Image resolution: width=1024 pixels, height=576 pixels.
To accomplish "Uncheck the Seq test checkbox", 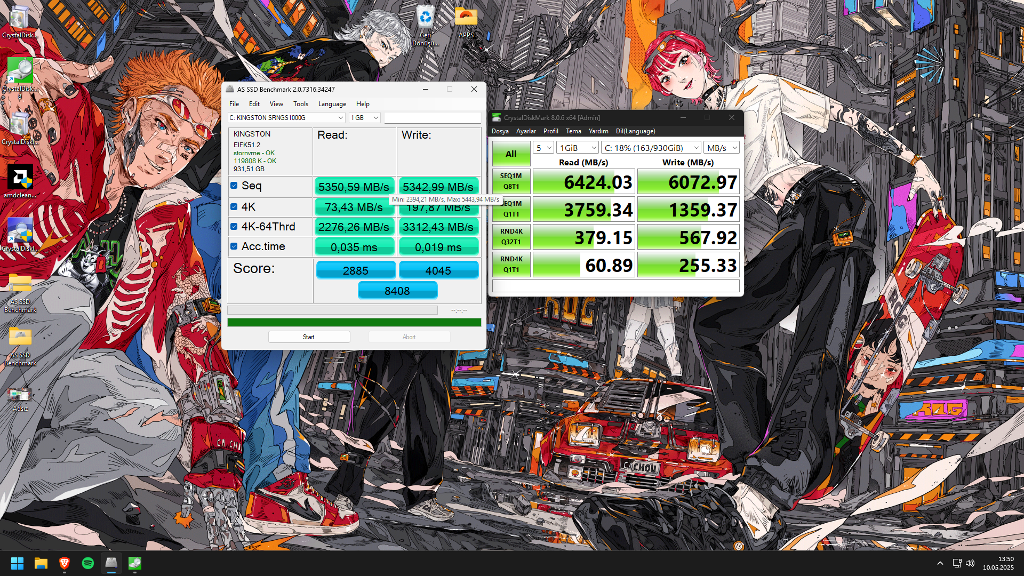I will click(234, 186).
